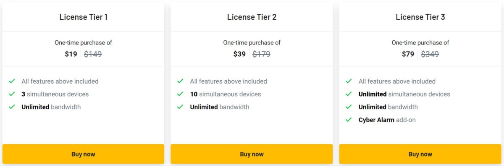Click Tier 1's All features above included checkmark

coord(12,81)
